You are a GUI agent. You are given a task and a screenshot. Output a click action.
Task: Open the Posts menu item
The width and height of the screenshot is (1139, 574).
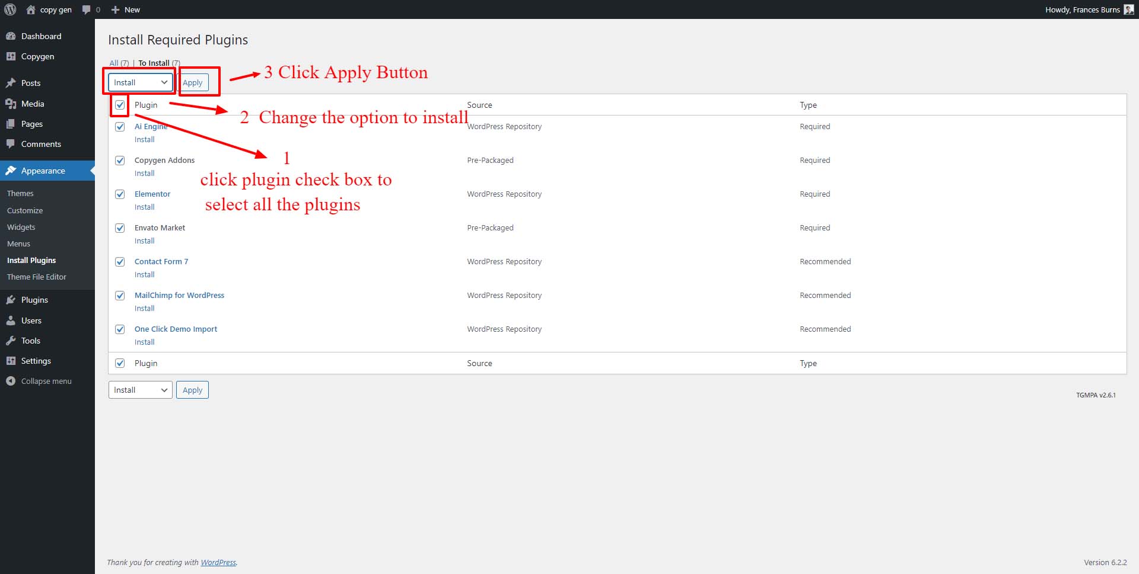click(x=31, y=83)
